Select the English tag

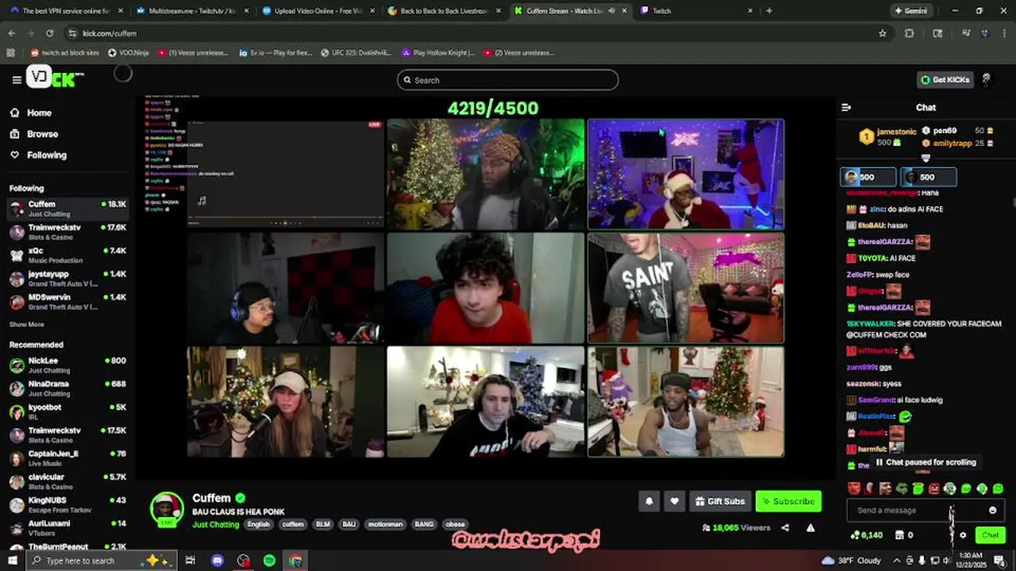(258, 524)
